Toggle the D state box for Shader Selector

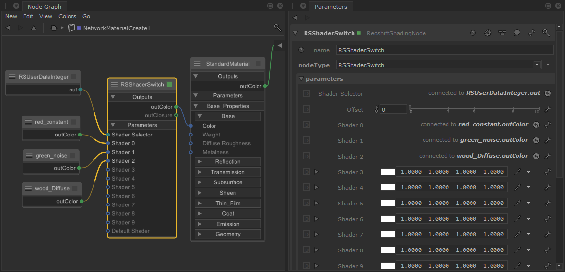point(306,93)
